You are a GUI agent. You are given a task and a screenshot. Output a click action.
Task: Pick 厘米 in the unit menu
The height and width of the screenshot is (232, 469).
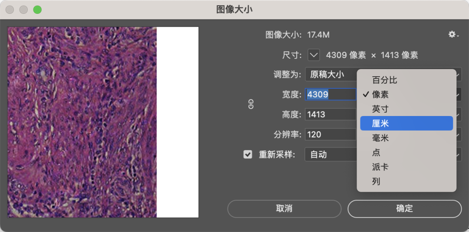tap(406, 123)
